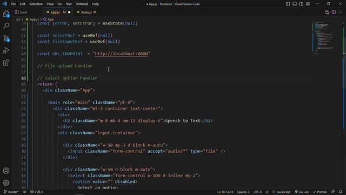The image size is (346, 195).
Task: Open the Search view in activity bar
Action: pos(6,26)
